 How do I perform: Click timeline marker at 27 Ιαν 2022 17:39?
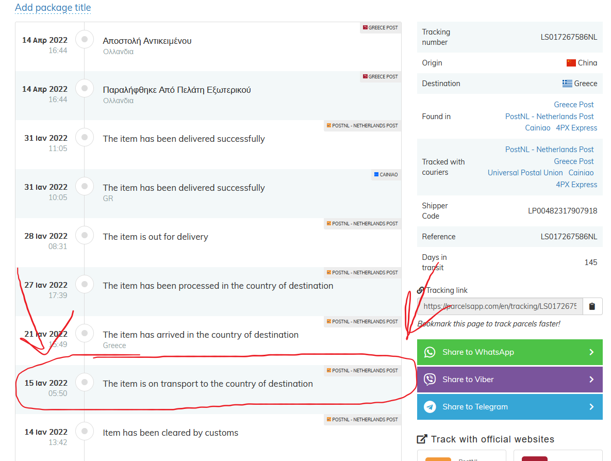85,284
